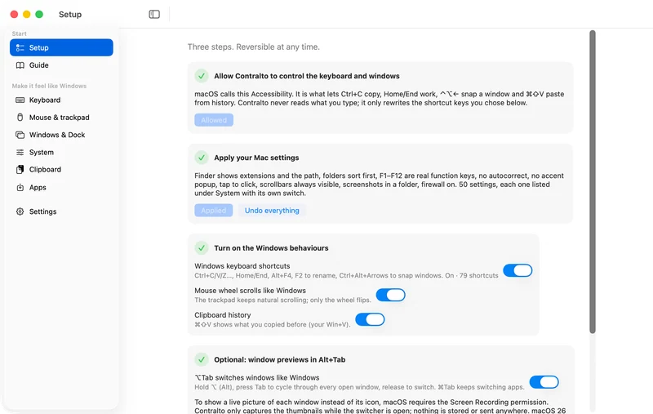Click Undo everything
Viewport: 653px width, 414px height.
(x=272, y=211)
